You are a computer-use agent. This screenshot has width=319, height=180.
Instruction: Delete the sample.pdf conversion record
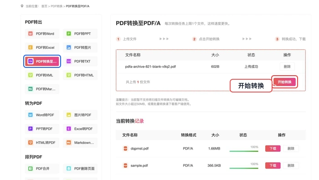[x=291, y=165]
